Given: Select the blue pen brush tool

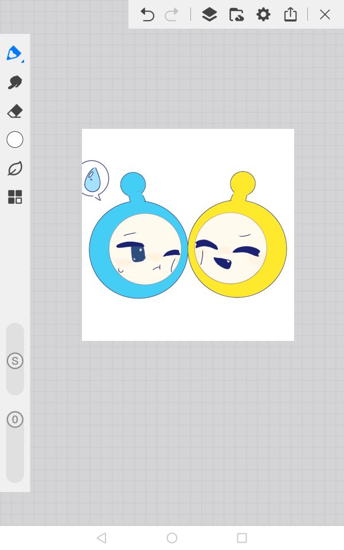Looking at the screenshot, I should 14,54.
